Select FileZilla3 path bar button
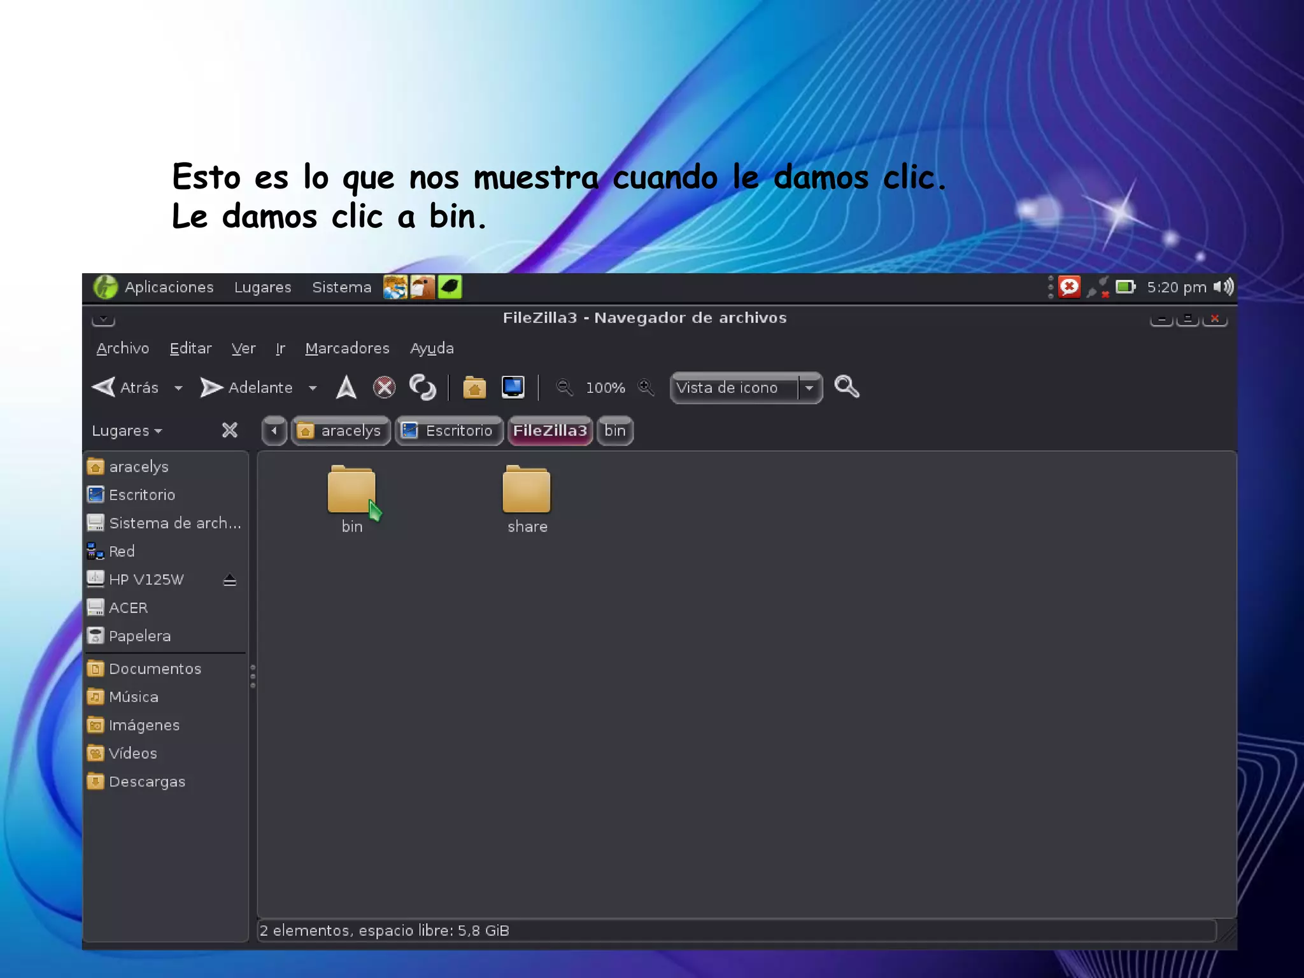Screen dimensions: 1304x978 (x=550, y=431)
